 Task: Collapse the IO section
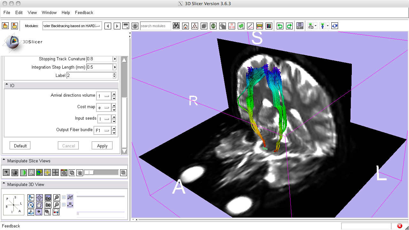click(x=7, y=85)
